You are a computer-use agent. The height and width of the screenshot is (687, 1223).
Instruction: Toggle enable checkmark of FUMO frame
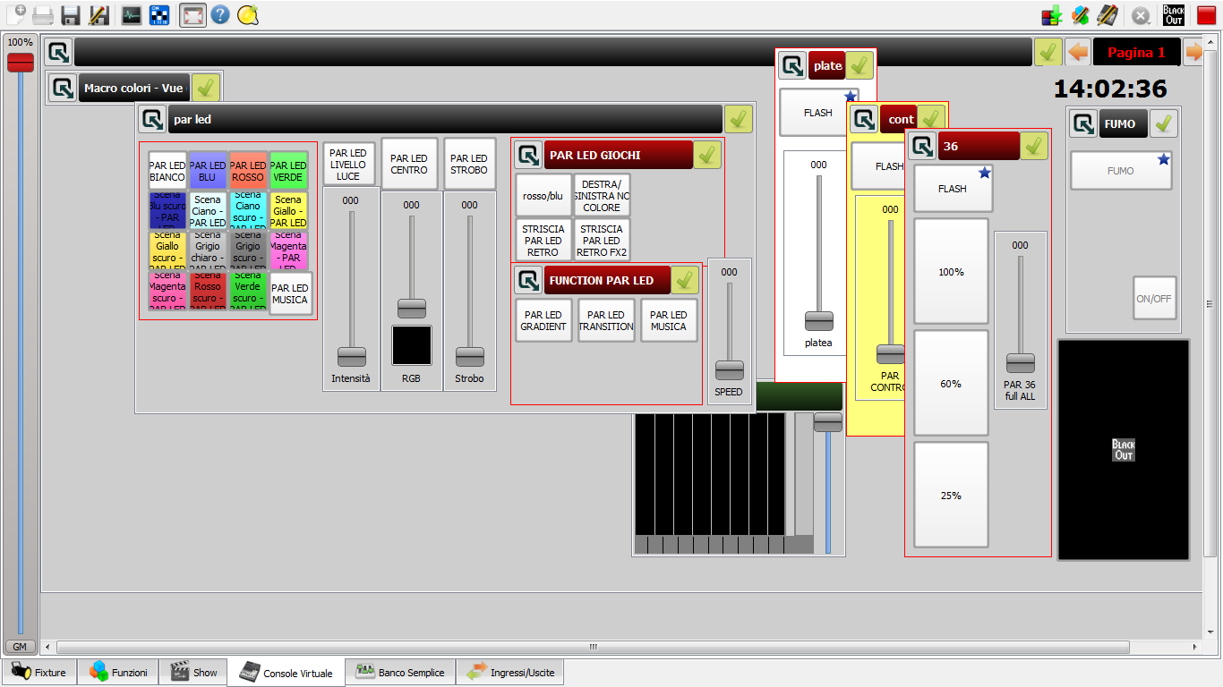[1164, 123]
